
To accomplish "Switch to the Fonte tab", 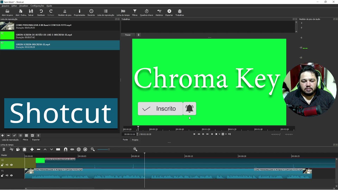I will click(125, 140).
